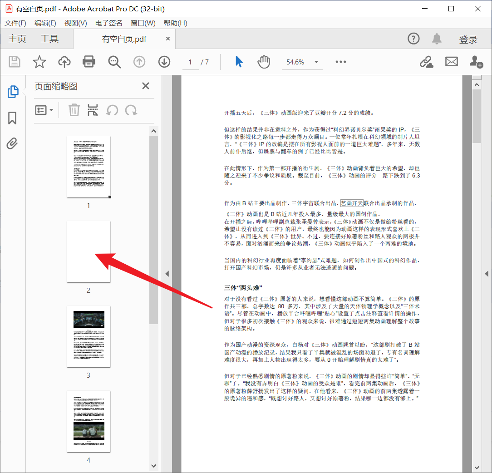Send document with link sharing icon

tap(426, 62)
